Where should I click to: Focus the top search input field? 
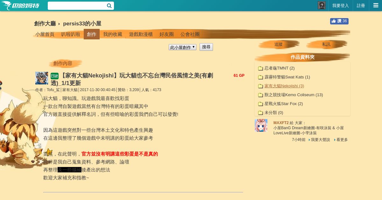pyautogui.click(x=77, y=6)
